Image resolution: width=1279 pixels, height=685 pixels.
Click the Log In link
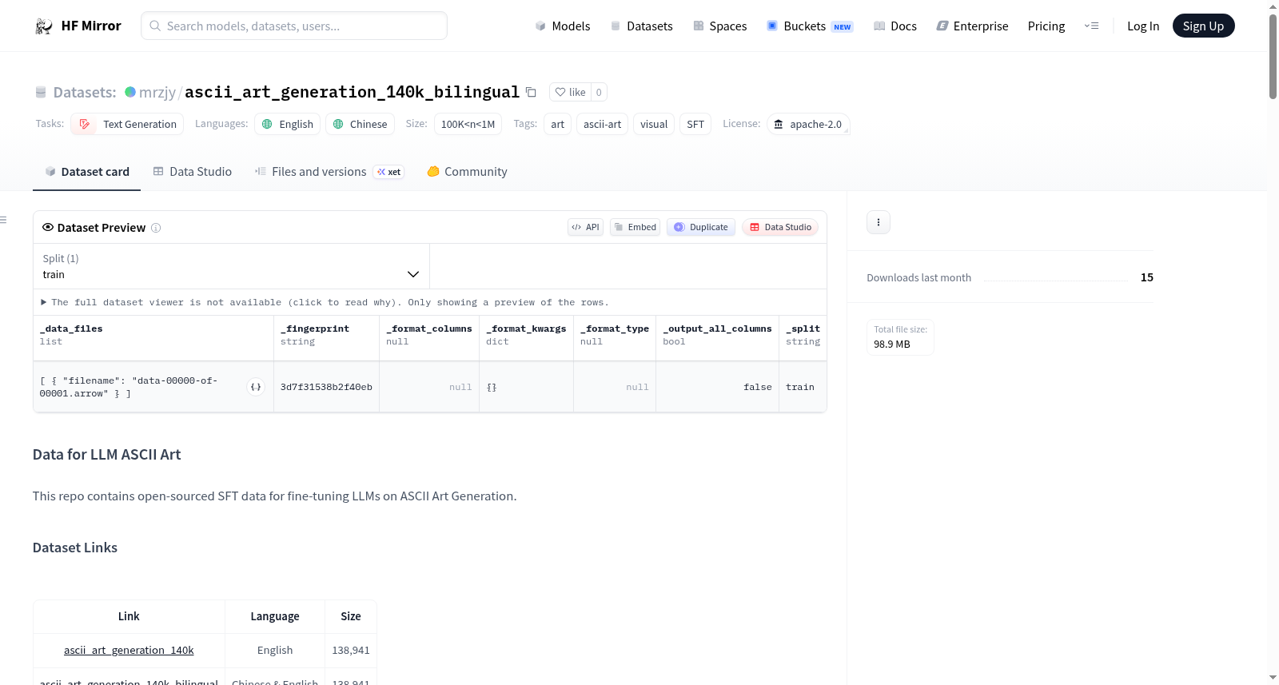[x=1143, y=26]
